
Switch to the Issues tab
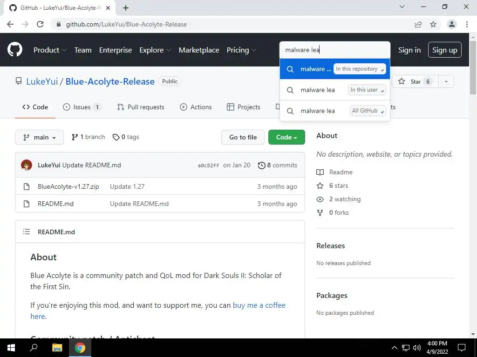click(x=82, y=107)
